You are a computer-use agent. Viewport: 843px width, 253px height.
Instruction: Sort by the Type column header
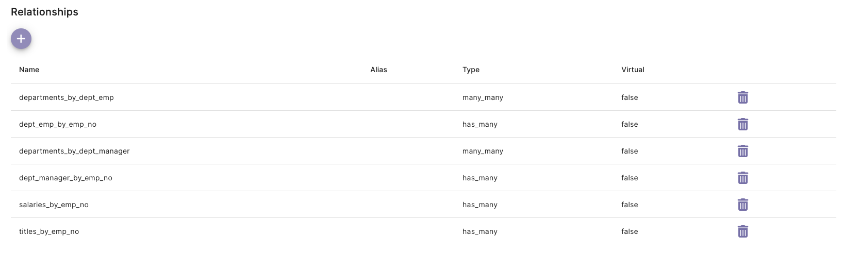tap(471, 70)
